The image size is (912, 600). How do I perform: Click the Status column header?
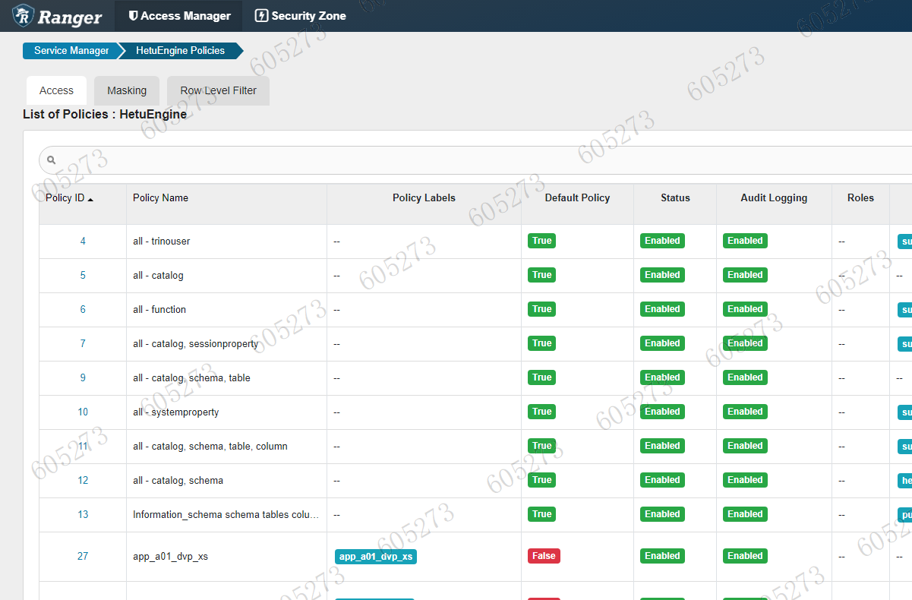(x=675, y=198)
